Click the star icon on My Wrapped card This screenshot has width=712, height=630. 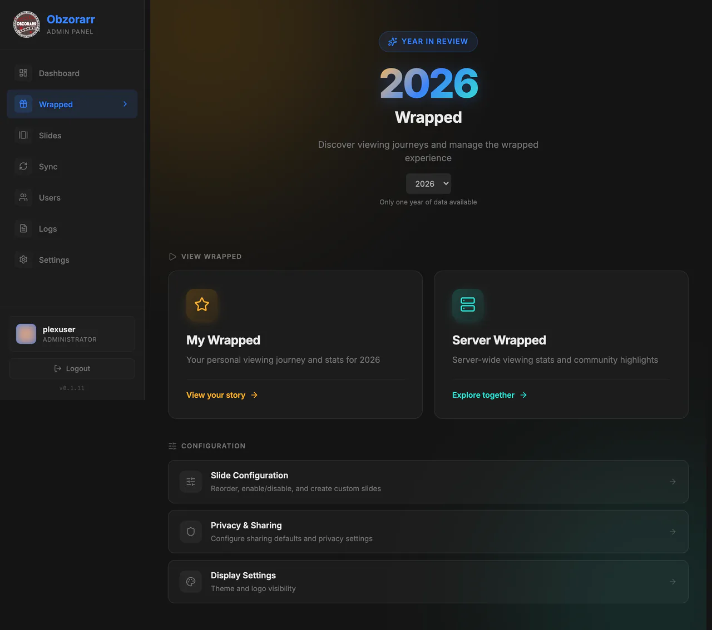[202, 304]
